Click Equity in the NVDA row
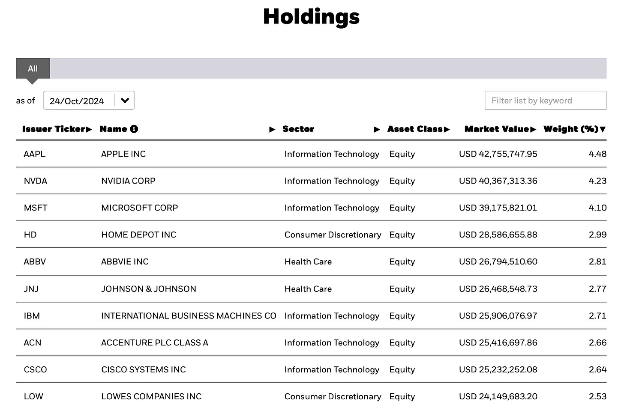This screenshot has height=410, width=624. (x=402, y=181)
